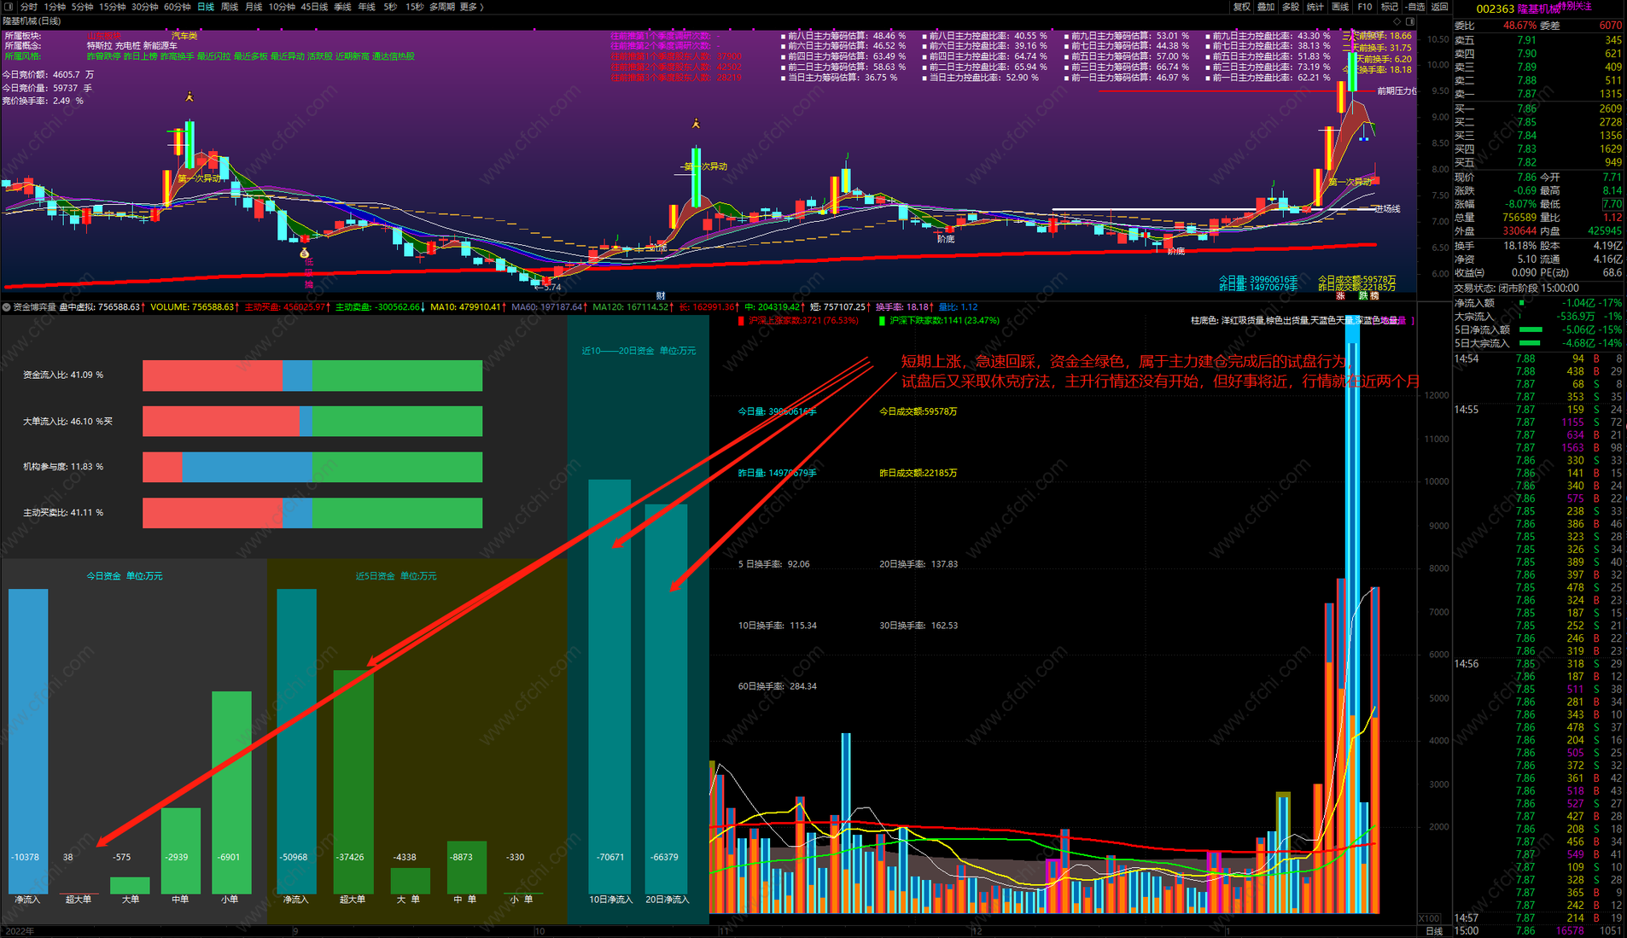Select the 周线 weekly period
This screenshot has width=1627, height=938.
click(x=230, y=7)
